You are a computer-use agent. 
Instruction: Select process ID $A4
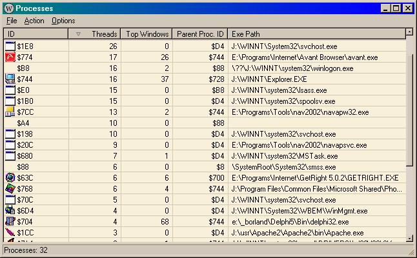pyautogui.click(x=23, y=123)
